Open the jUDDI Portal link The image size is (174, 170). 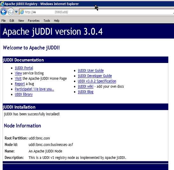pyautogui.click(x=24, y=68)
